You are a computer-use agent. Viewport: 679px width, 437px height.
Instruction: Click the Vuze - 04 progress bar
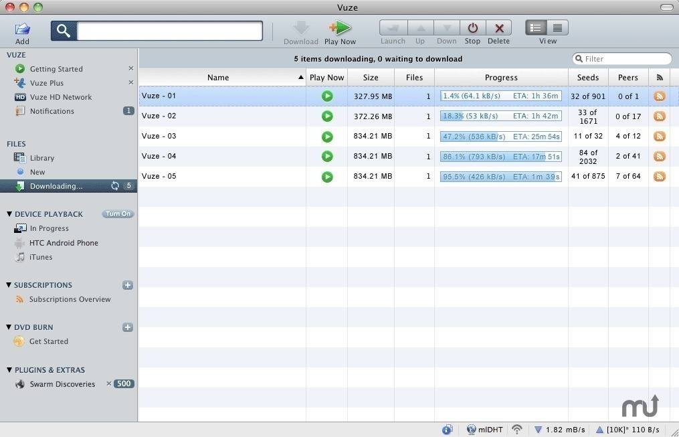[x=501, y=157]
